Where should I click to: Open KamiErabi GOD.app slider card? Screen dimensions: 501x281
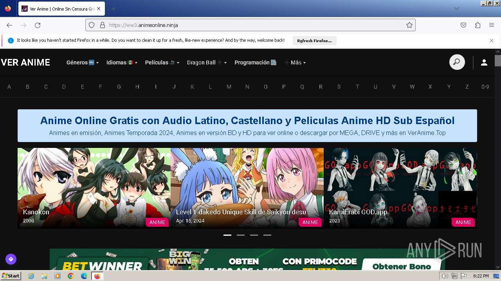click(x=400, y=188)
